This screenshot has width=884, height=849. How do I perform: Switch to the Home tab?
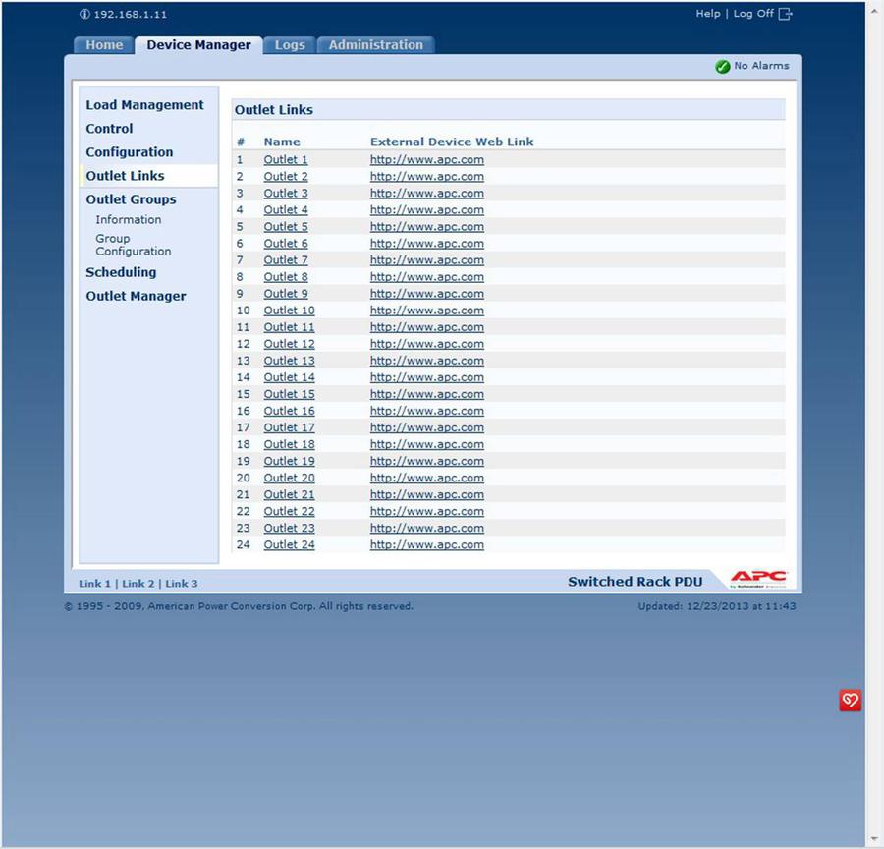(104, 45)
